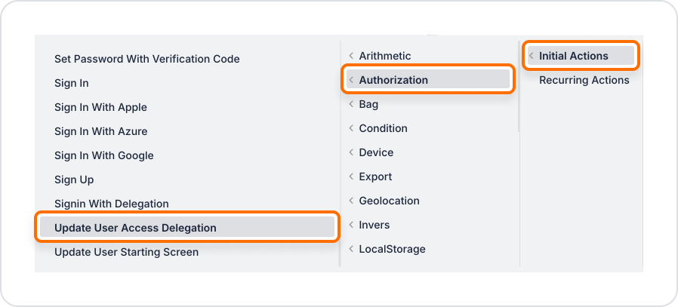Choose Sign In With Azure

point(100,131)
